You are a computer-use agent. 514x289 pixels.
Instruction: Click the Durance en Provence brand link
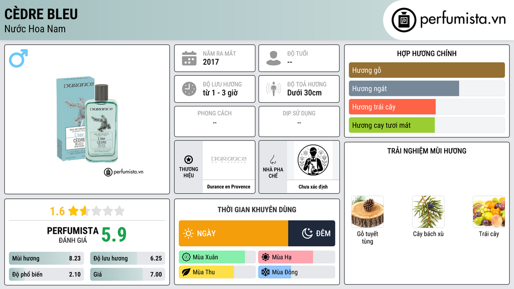click(229, 187)
